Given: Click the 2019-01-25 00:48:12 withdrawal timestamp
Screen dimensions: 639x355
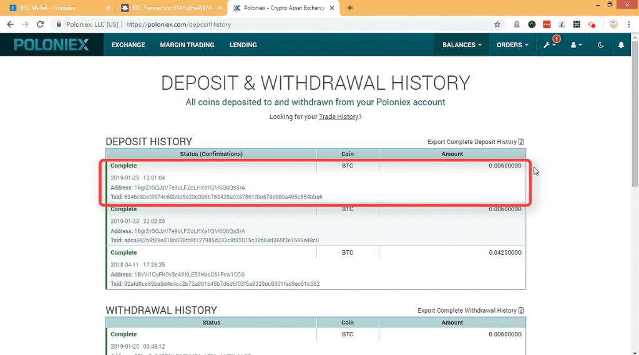Looking at the screenshot, I should 138,346.
